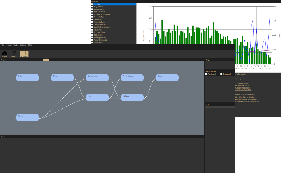The height and width of the screenshot is (173, 281).
Task: Click the highlighted Current version icon
Action: (x=24, y=54)
